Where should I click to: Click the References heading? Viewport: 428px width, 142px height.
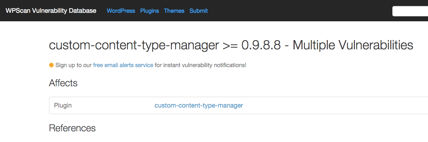72,128
